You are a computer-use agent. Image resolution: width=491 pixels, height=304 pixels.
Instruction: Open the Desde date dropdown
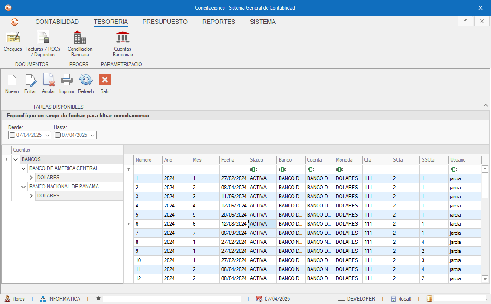(47, 135)
